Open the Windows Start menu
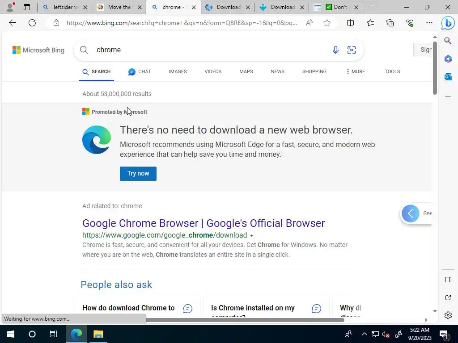This screenshot has width=458, height=343. (x=11, y=334)
